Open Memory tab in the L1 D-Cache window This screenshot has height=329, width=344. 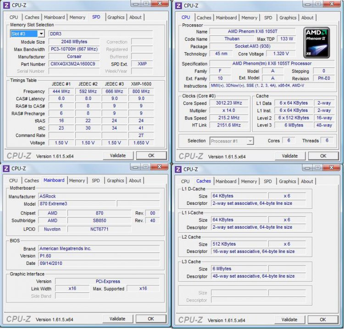[x=249, y=181]
